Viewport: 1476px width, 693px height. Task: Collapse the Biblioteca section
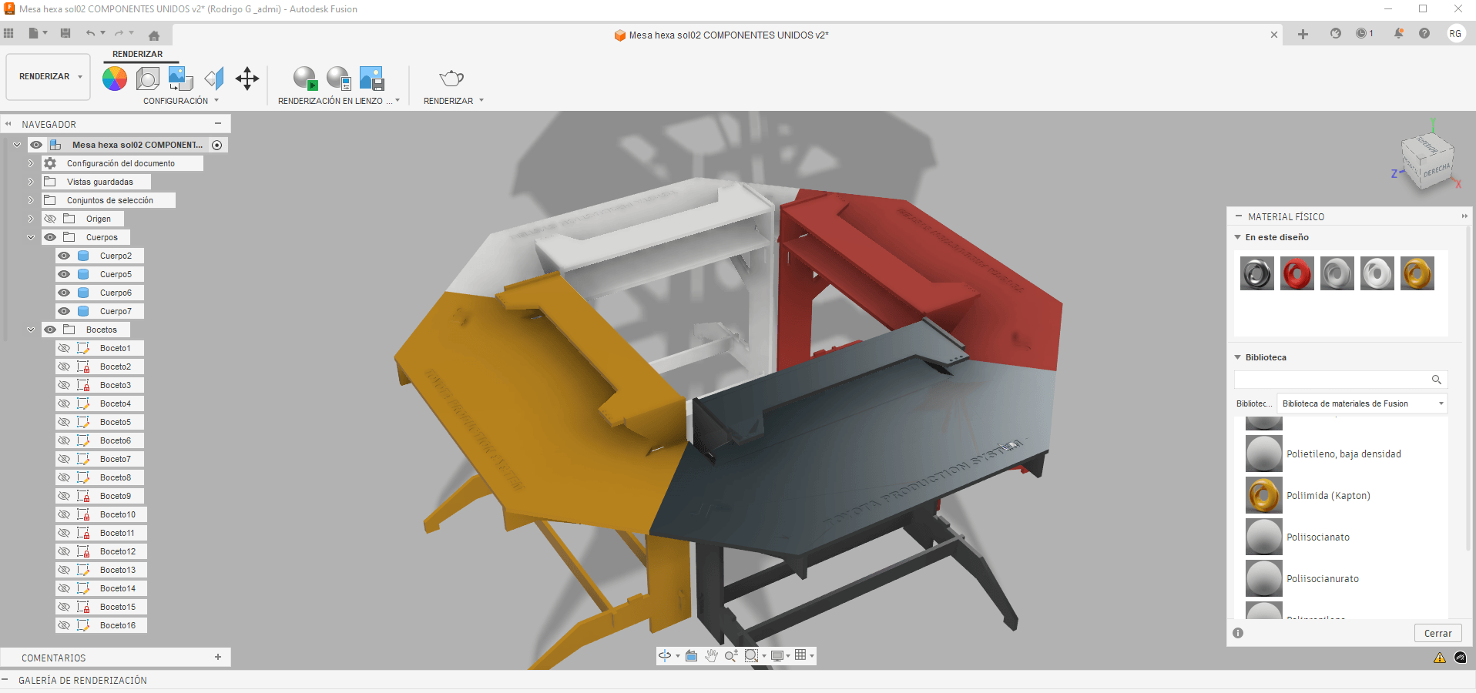pos(1238,357)
